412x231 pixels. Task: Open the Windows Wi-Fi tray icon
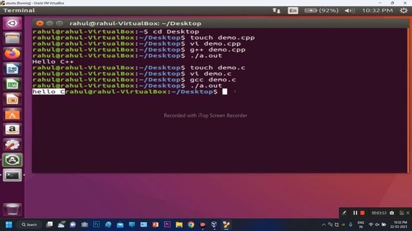pyautogui.click(x=371, y=225)
